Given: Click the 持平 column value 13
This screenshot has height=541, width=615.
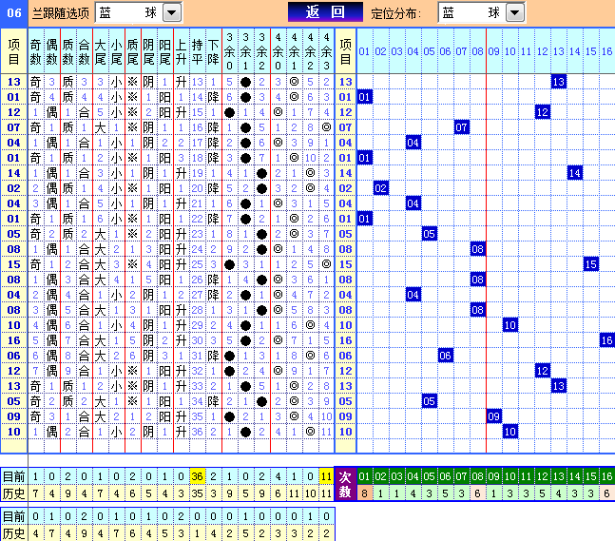Looking at the screenshot, I should (198, 82).
